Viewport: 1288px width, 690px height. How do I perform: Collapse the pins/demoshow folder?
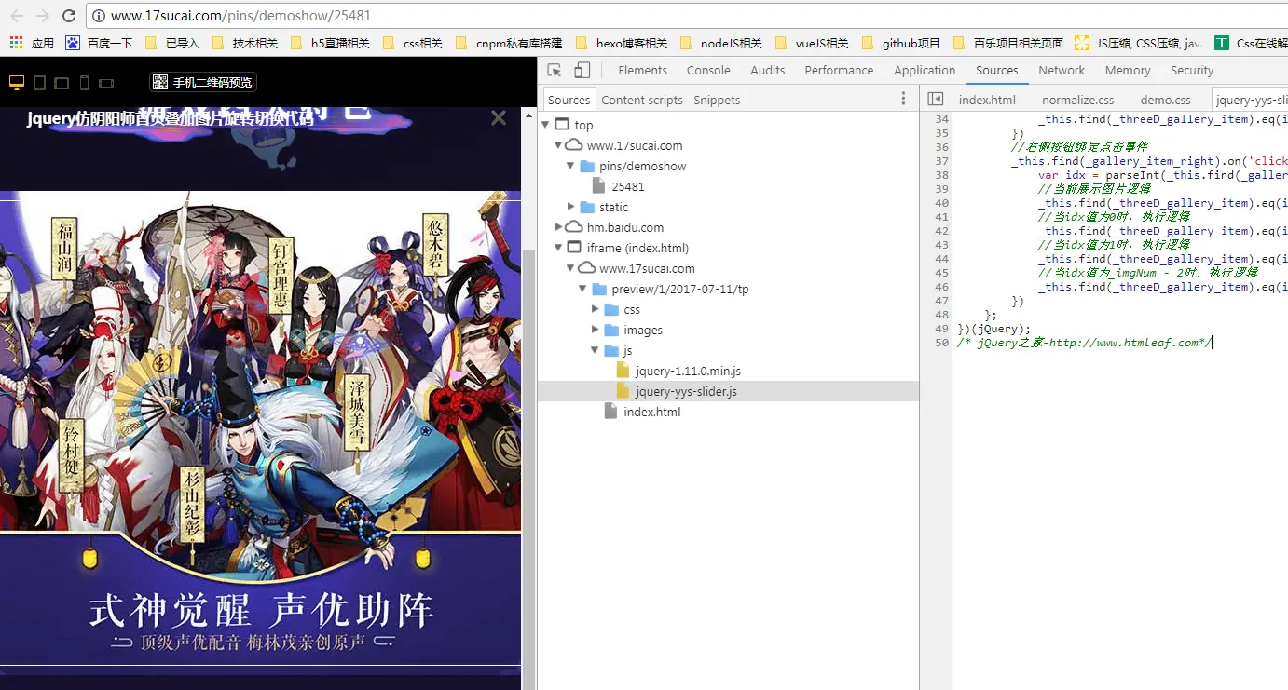click(570, 166)
